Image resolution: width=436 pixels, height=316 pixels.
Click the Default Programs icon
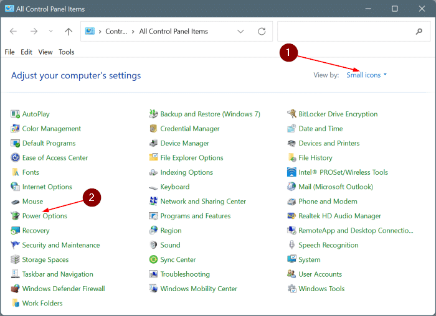15,143
